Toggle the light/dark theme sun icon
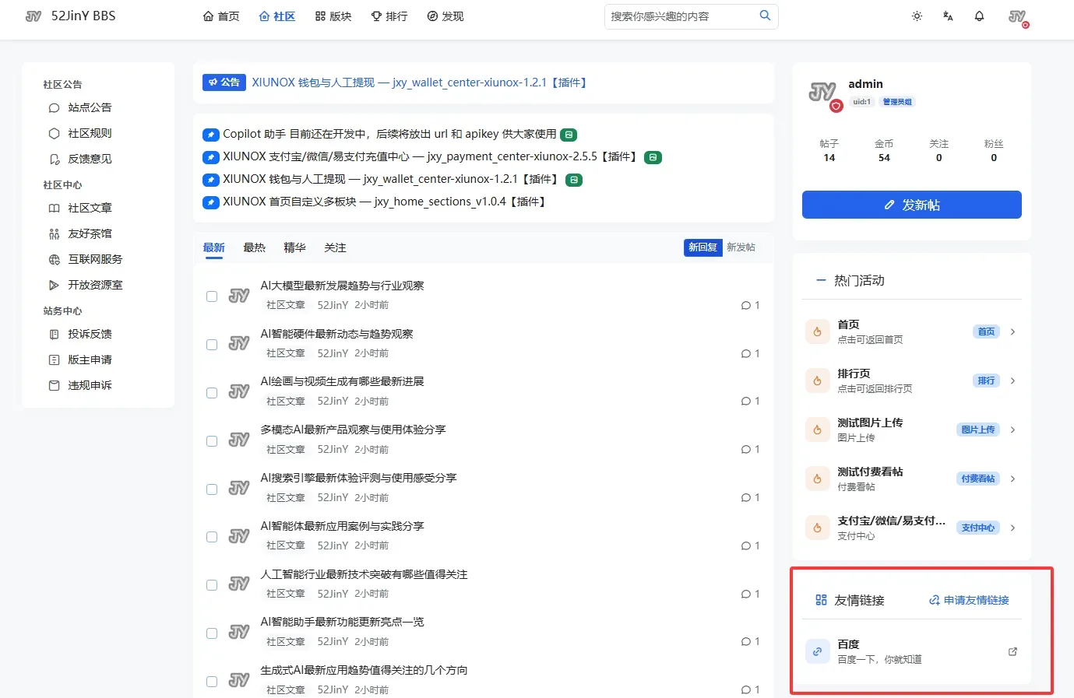 (917, 16)
